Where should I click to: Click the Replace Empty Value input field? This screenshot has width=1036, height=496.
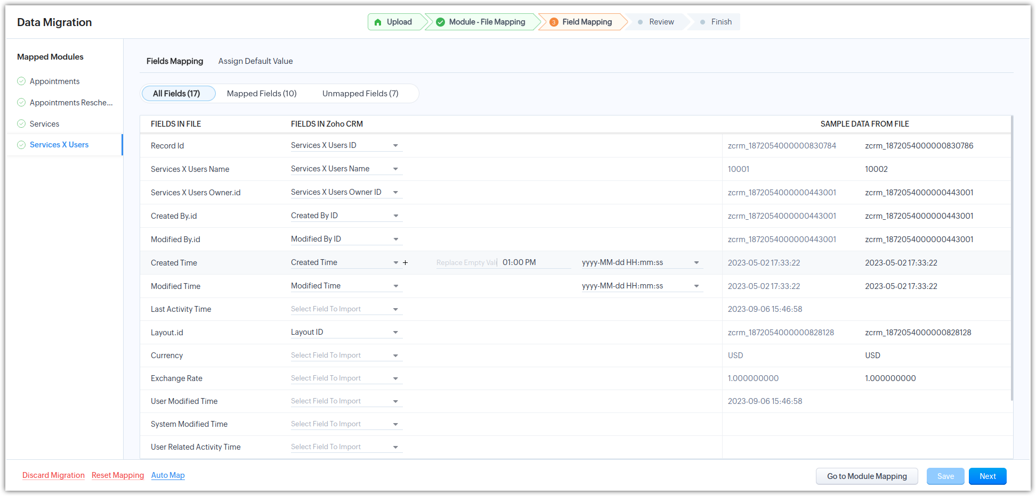(466, 263)
